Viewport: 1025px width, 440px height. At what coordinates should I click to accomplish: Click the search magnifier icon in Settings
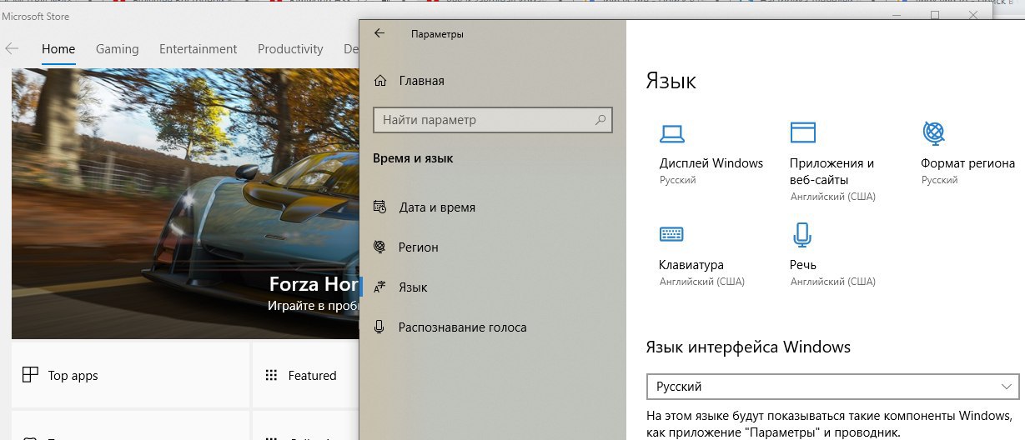coord(600,120)
